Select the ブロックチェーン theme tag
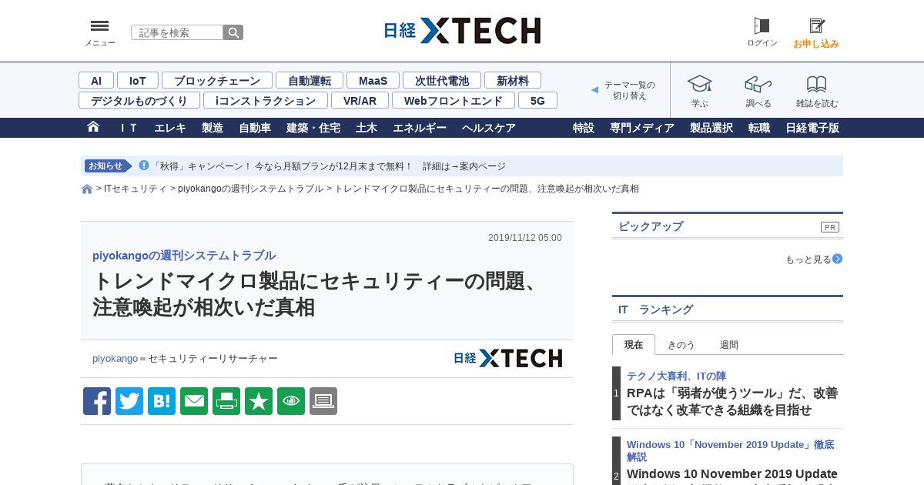 pos(217,80)
